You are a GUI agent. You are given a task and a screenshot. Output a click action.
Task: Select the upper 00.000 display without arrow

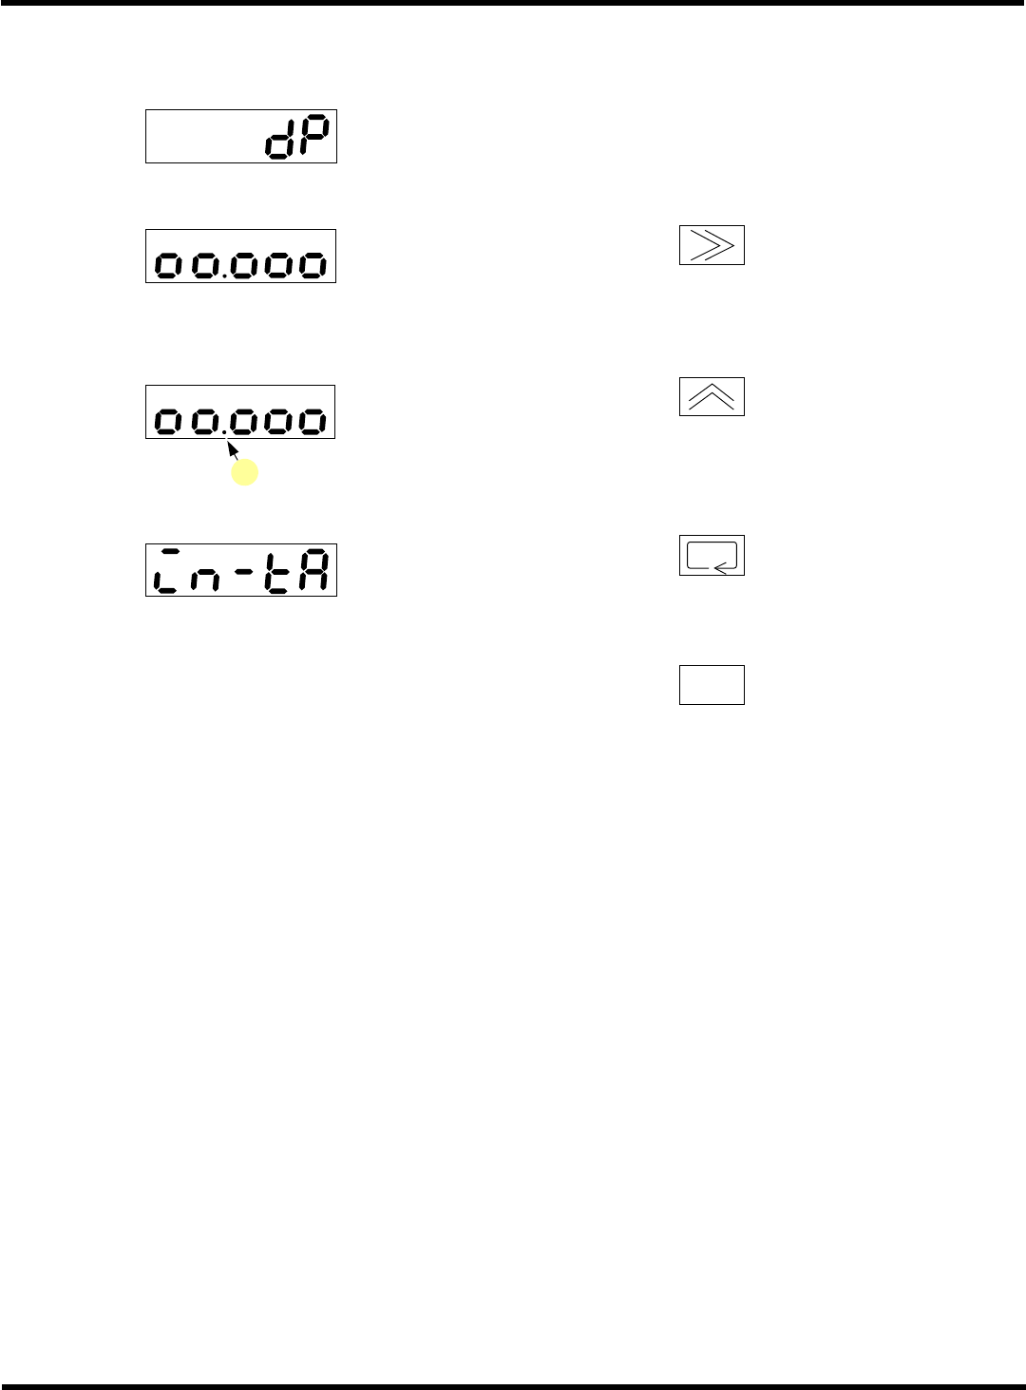pyautogui.click(x=240, y=256)
